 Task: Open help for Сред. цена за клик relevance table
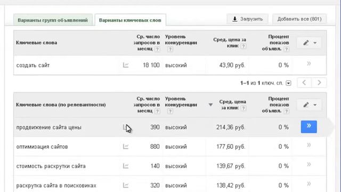click(x=243, y=108)
